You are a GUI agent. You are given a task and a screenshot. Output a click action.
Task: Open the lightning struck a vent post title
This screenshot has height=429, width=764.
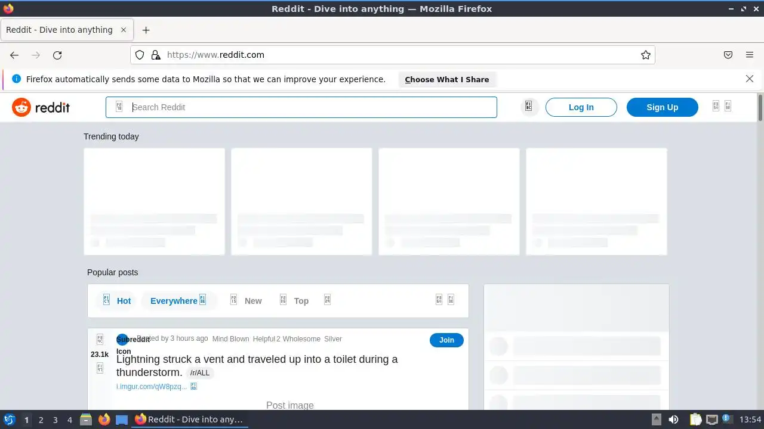coord(257,366)
